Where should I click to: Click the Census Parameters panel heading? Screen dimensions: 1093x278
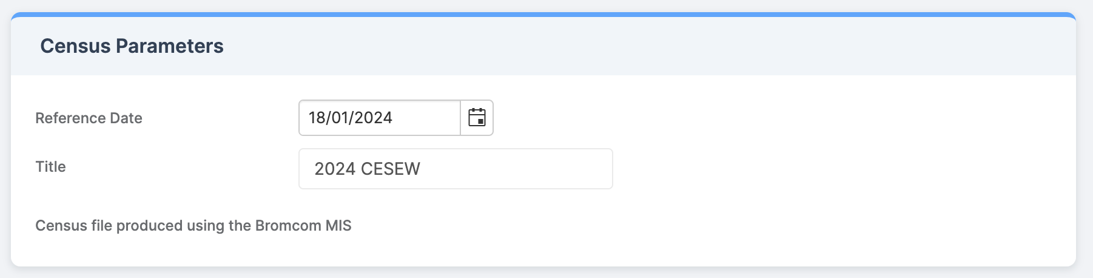pyautogui.click(x=132, y=46)
